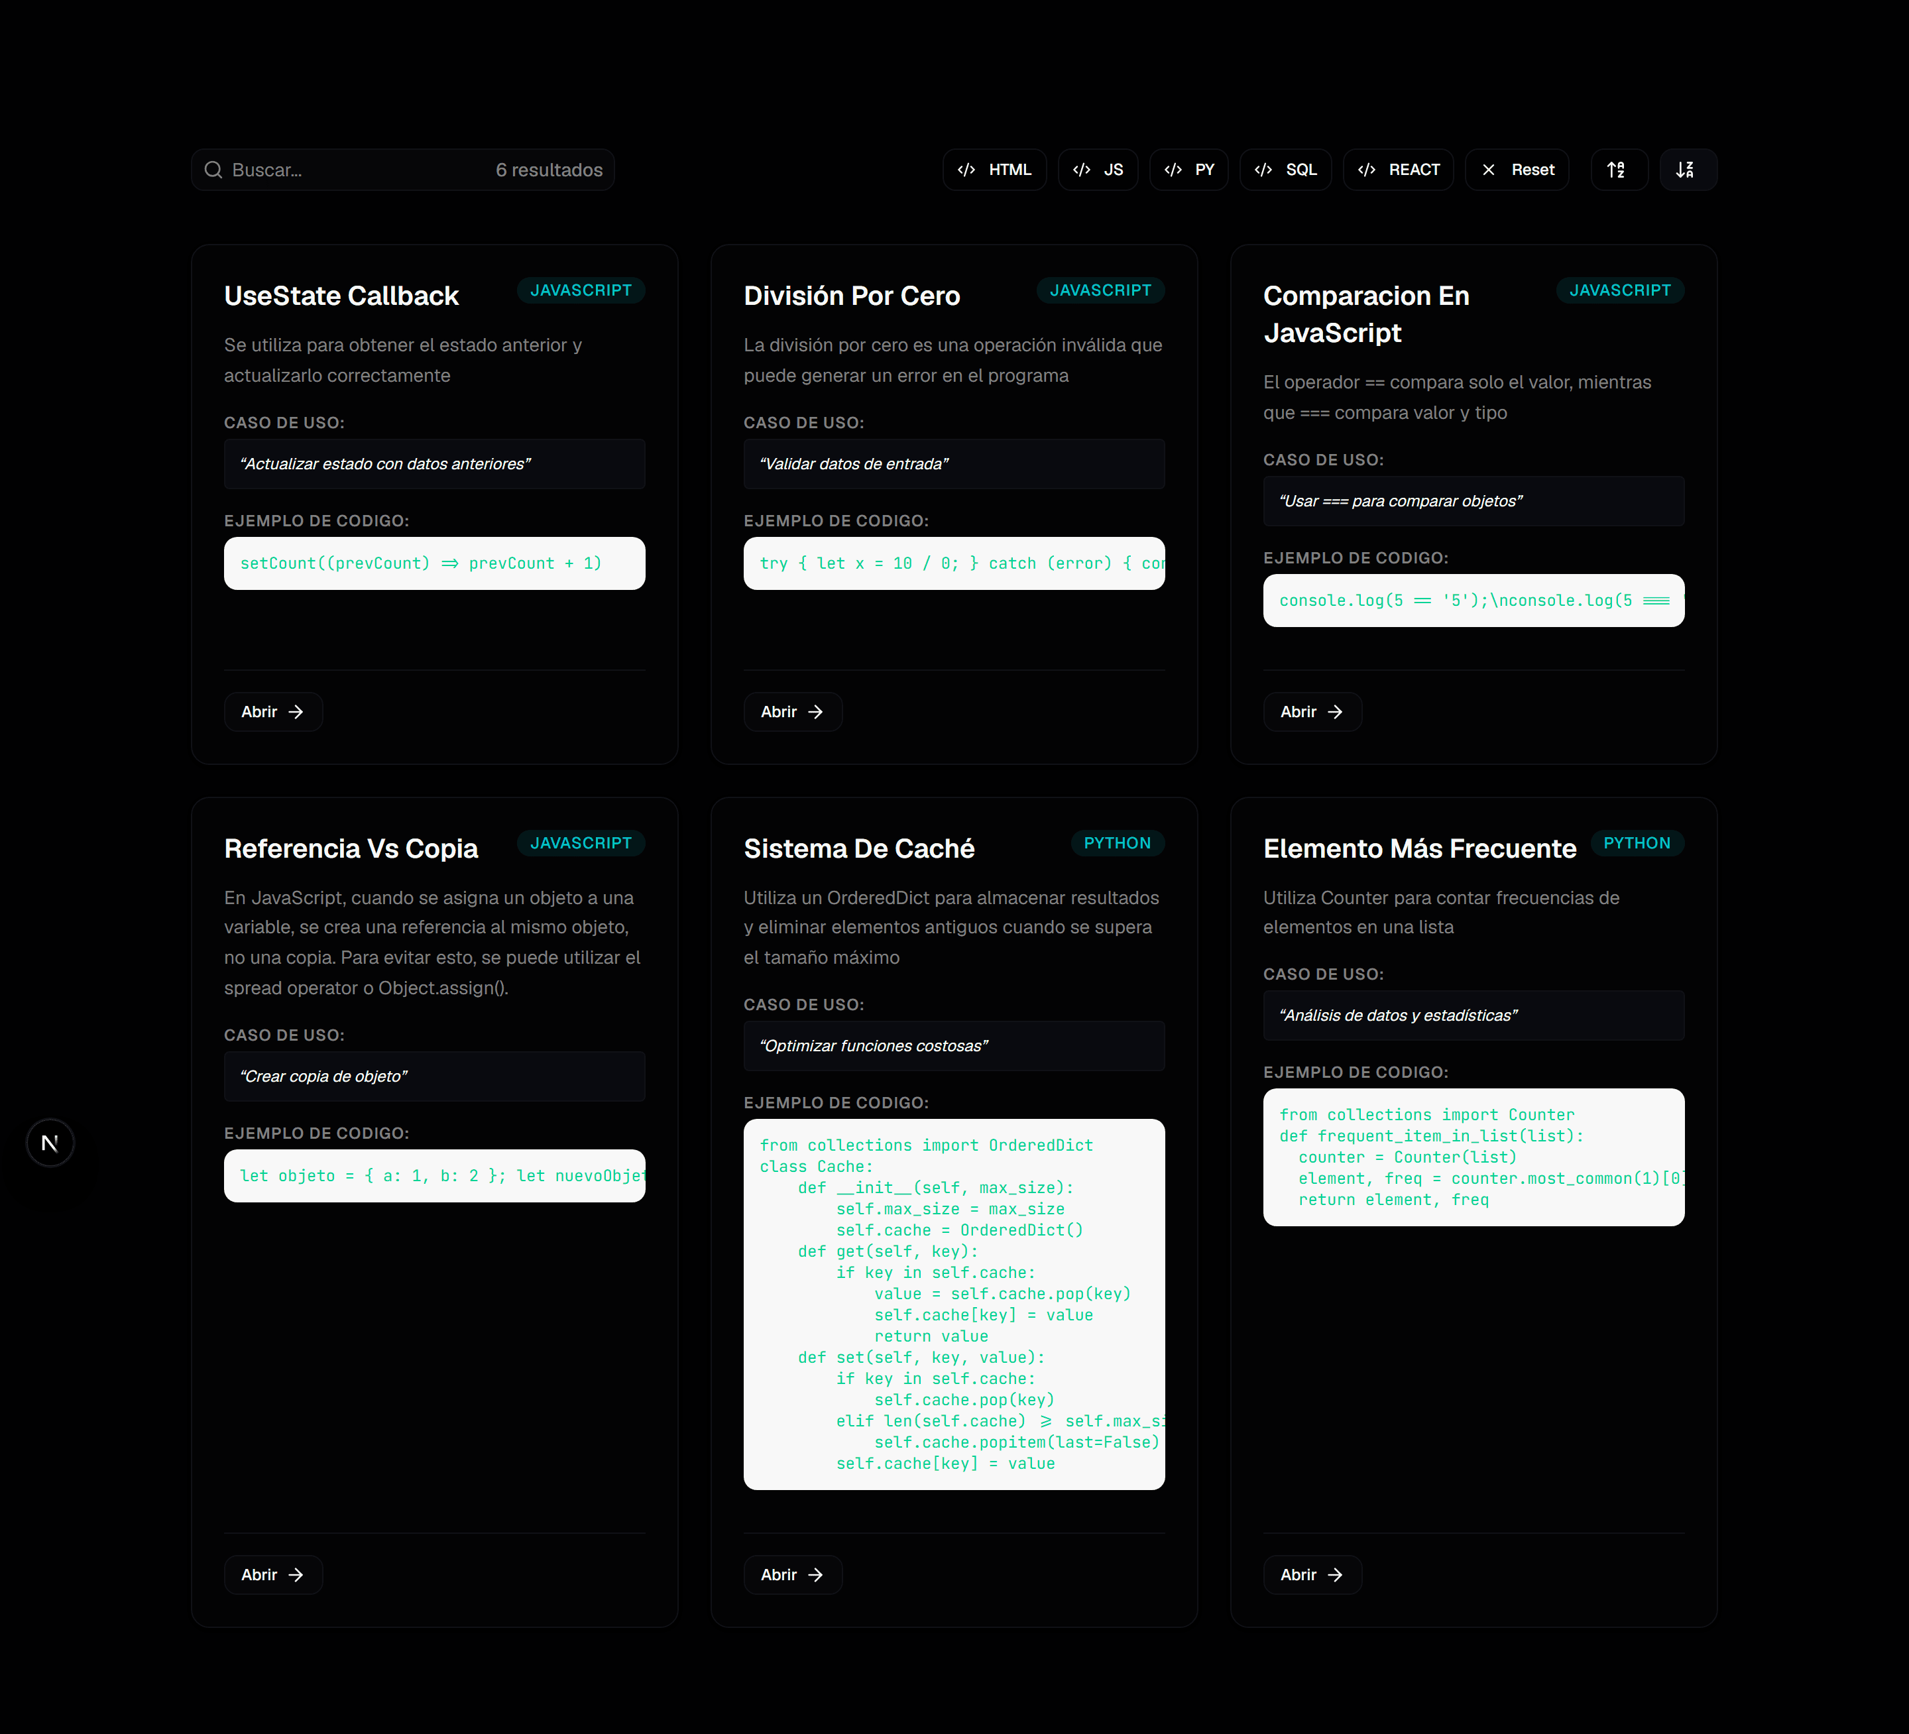The width and height of the screenshot is (1909, 1734).
Task: Click the code icon in REACT filter
Action: [x=1366, y=170]
